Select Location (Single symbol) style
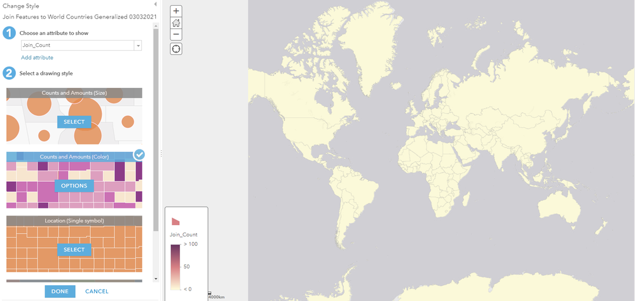Image resolution: width=635 pixels, height=301 pixels. click(74, 250)
